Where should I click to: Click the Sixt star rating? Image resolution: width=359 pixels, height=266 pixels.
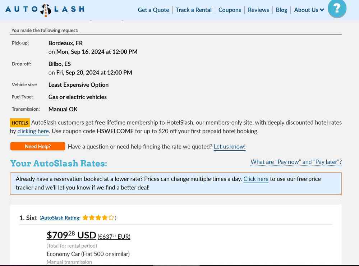point(98,217)
